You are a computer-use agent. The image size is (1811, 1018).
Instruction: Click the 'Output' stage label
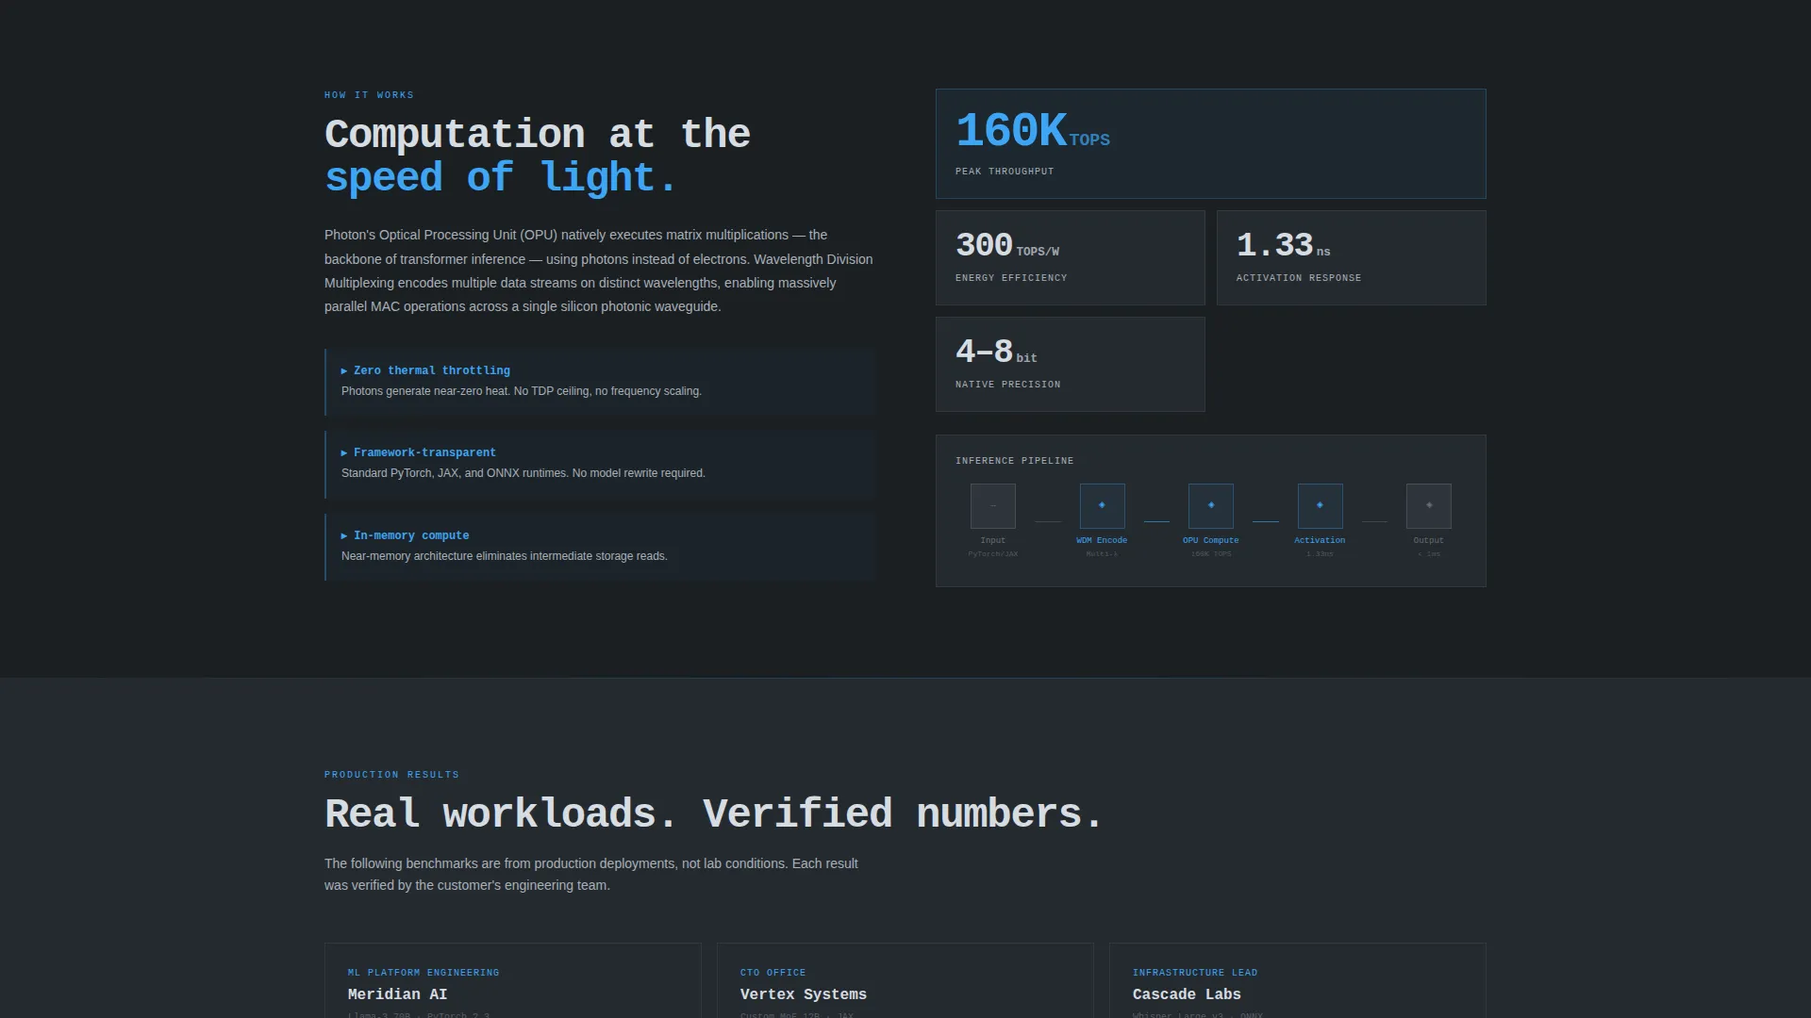coord(1429,540)
